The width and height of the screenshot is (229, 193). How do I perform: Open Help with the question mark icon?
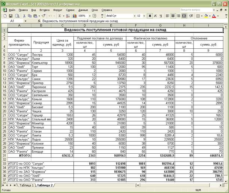95,16
